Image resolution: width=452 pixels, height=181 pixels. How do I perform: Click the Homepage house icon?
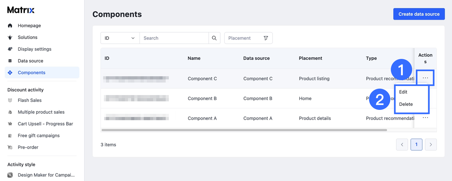coord(10,25)
